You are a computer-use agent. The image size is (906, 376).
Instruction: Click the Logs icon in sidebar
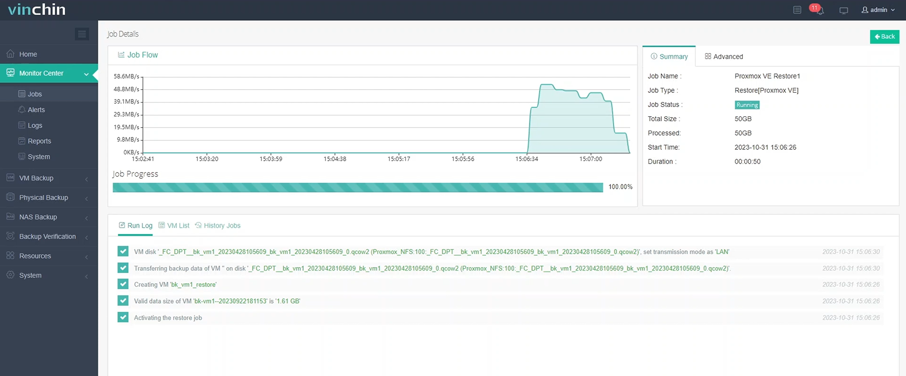click(22, 125)
